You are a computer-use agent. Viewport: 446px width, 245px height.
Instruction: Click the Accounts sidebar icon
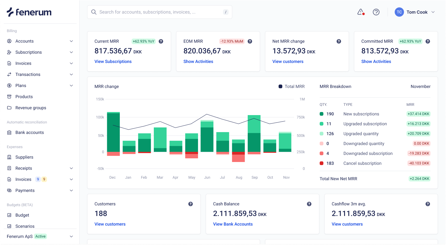9,41
